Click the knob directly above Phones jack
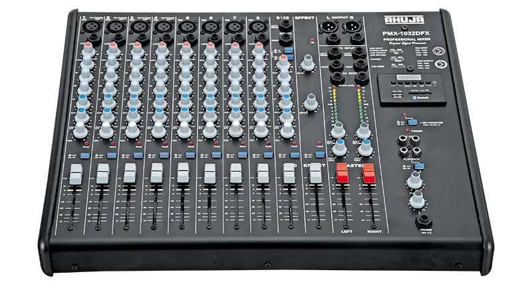 (x=417, y=199)
